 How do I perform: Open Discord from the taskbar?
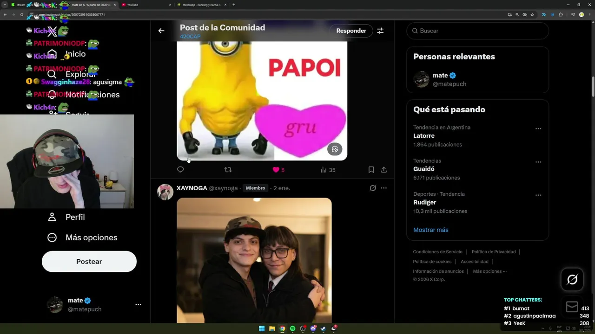pyautogui.click(x=313, y=328)
